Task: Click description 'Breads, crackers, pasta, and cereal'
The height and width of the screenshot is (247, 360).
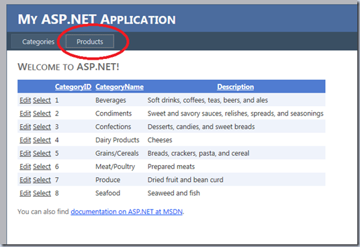Action: click(198, 154)
